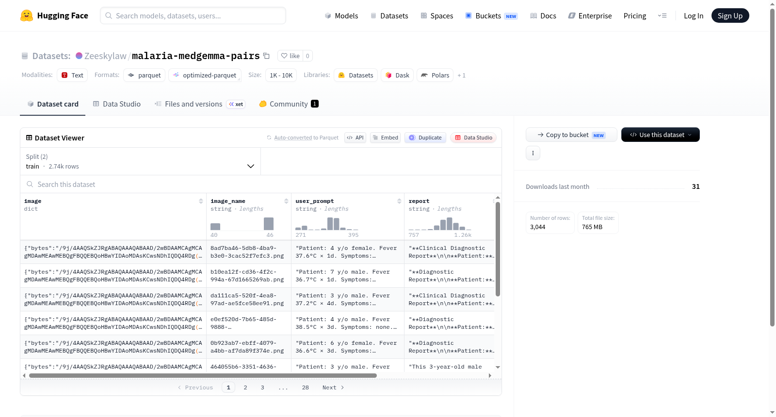776x417 pixels.
Task: Click the Hugging Face logo icon
Action: 27,15
